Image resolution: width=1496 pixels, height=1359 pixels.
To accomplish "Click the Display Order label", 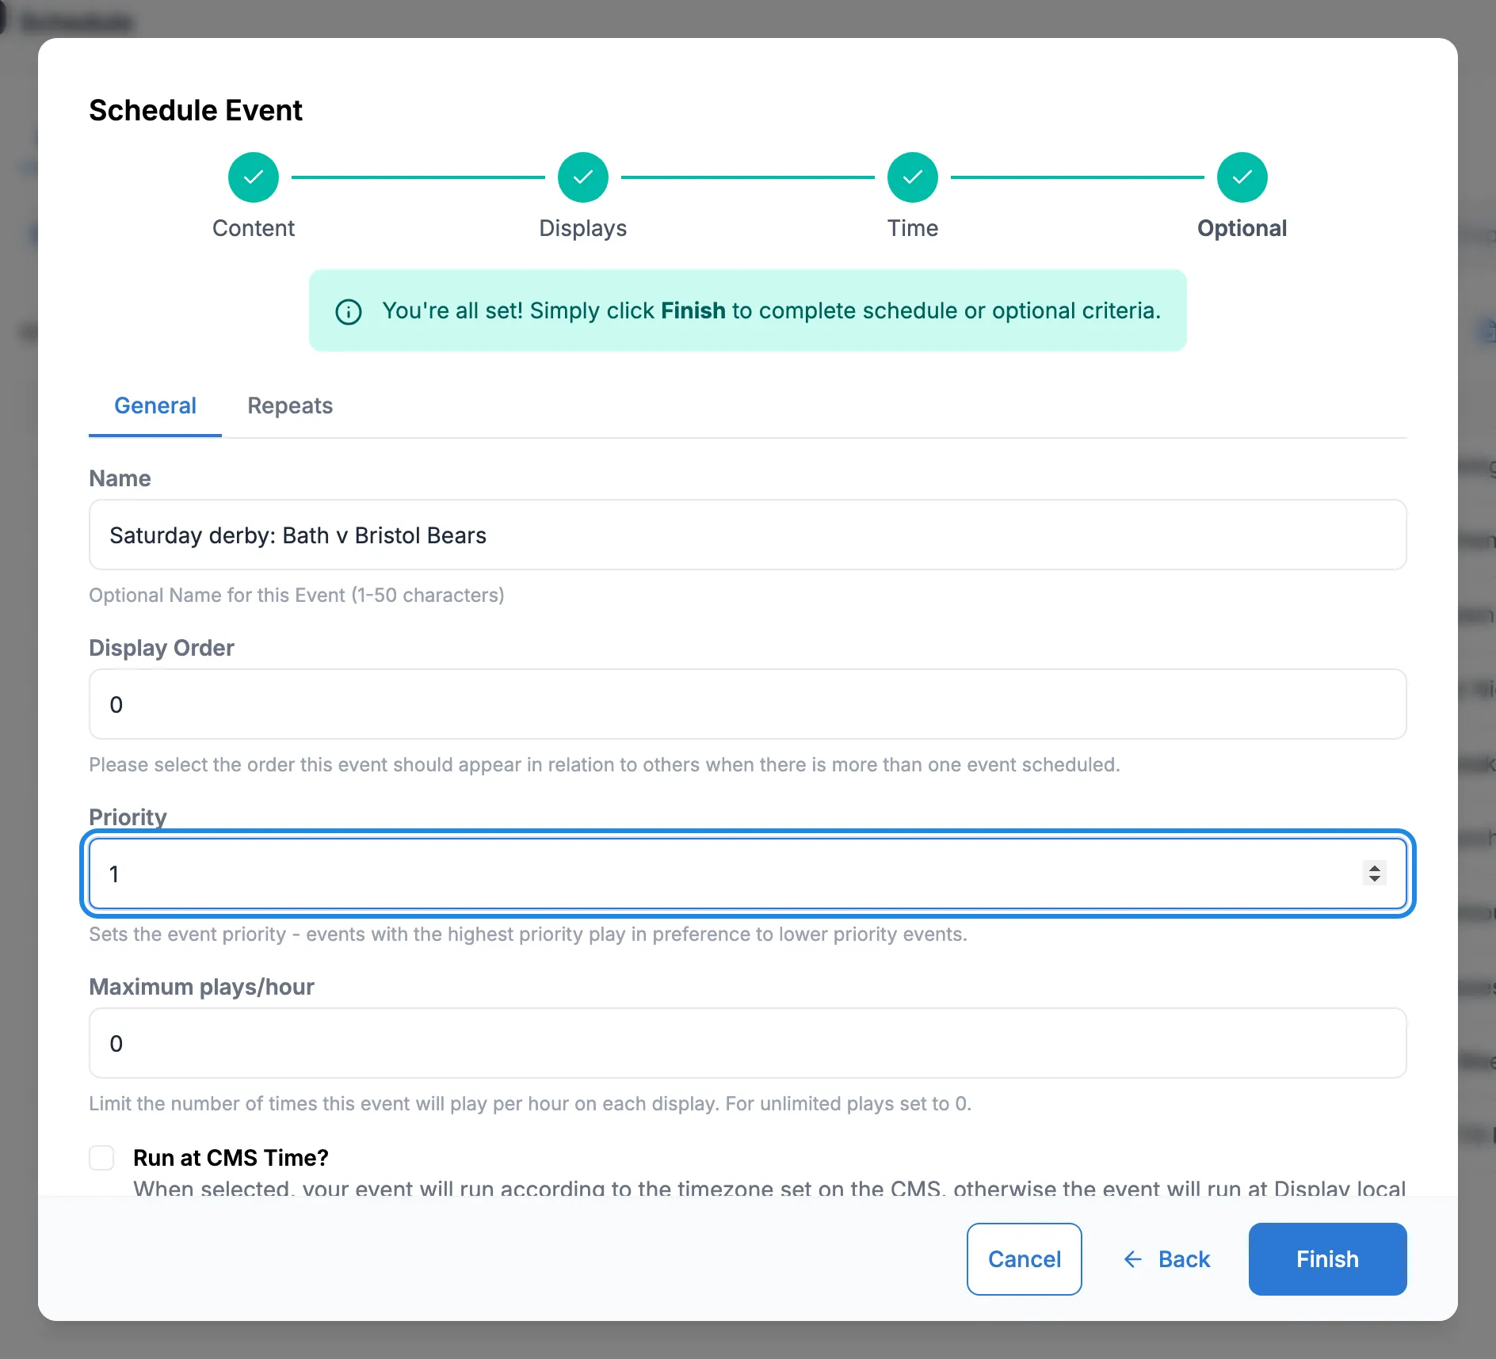I will coord(162,648).
